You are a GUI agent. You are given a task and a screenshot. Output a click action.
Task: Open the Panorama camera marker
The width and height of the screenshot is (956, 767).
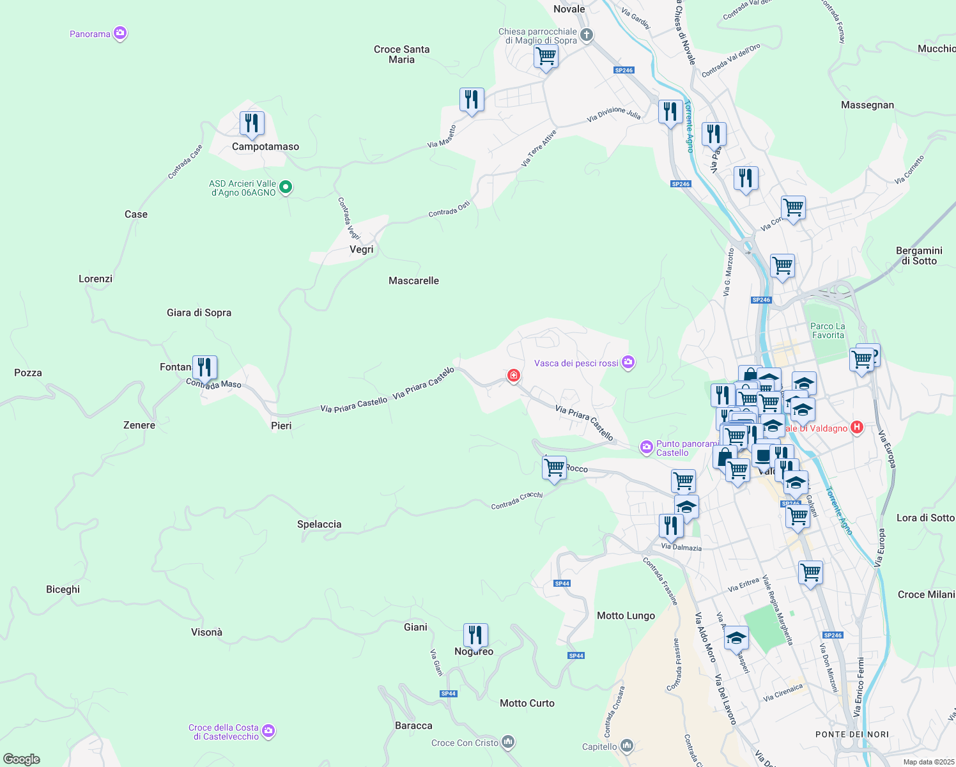coord(119,33)
